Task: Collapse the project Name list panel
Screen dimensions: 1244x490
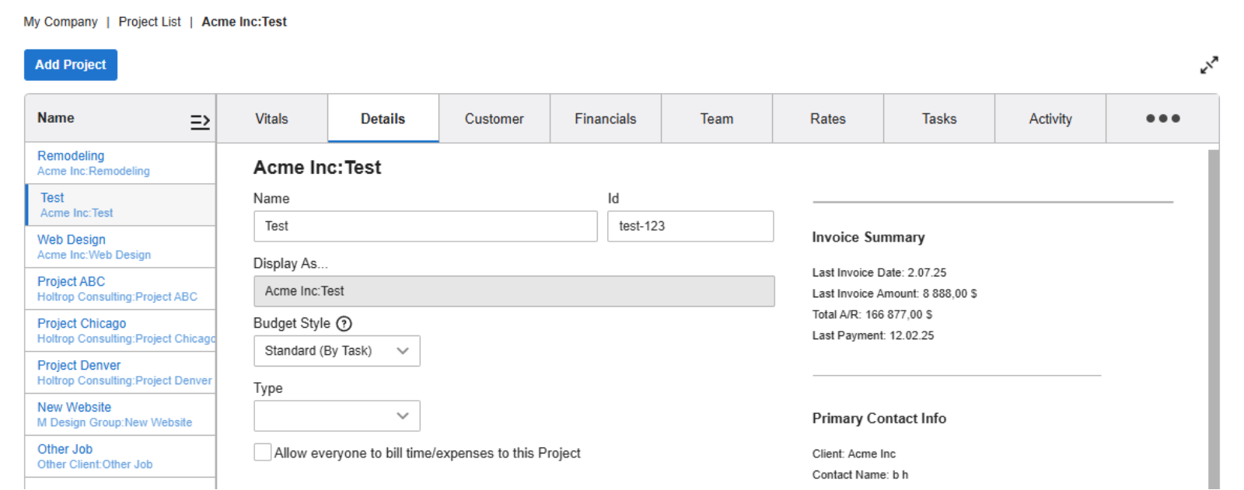Action: tap(200, 121)
